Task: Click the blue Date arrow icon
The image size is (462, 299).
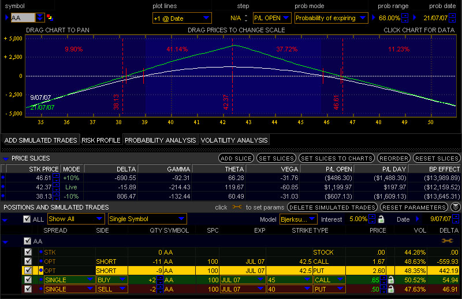Action: (x=419, y=219)
